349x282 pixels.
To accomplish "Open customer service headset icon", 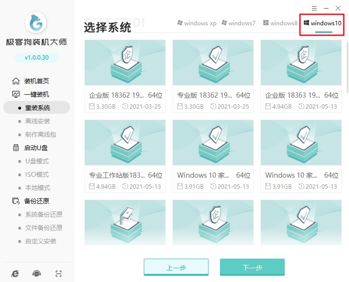I will [37, 273].
